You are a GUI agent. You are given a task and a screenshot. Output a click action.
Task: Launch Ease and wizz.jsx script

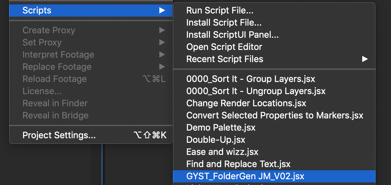click(274, 152)
